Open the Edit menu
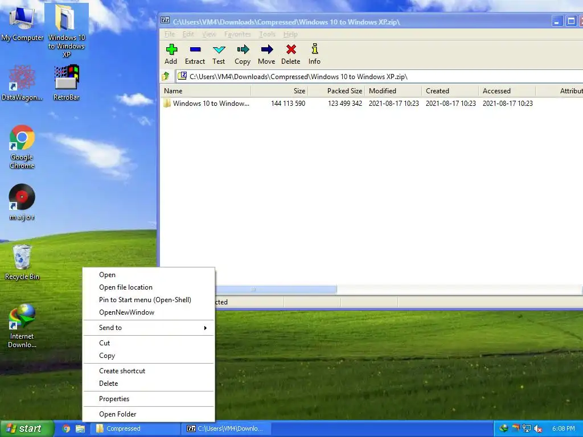 click(x=188, y=34)
